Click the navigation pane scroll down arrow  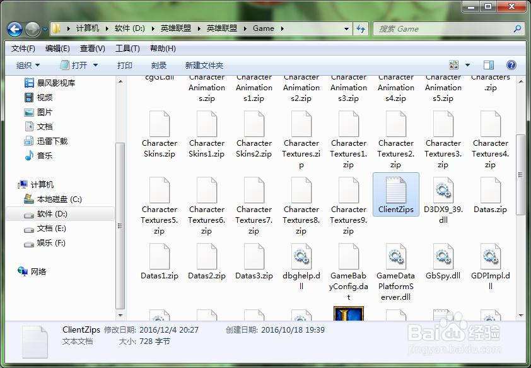click(x=120, y=316)
